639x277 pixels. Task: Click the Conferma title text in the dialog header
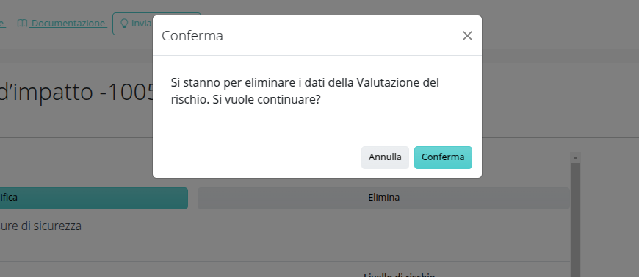pyautogui.click(x=192, y=36)
